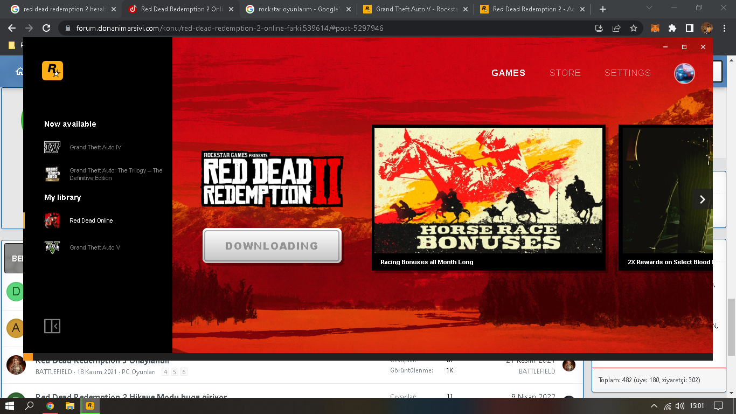Image resolution: width=736 pixels, height=414 pixels.
Task: Open the MetaMask fox extension
Action: (655, 28)
